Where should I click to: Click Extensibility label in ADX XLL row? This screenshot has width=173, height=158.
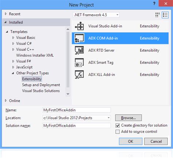pos(150,75)
